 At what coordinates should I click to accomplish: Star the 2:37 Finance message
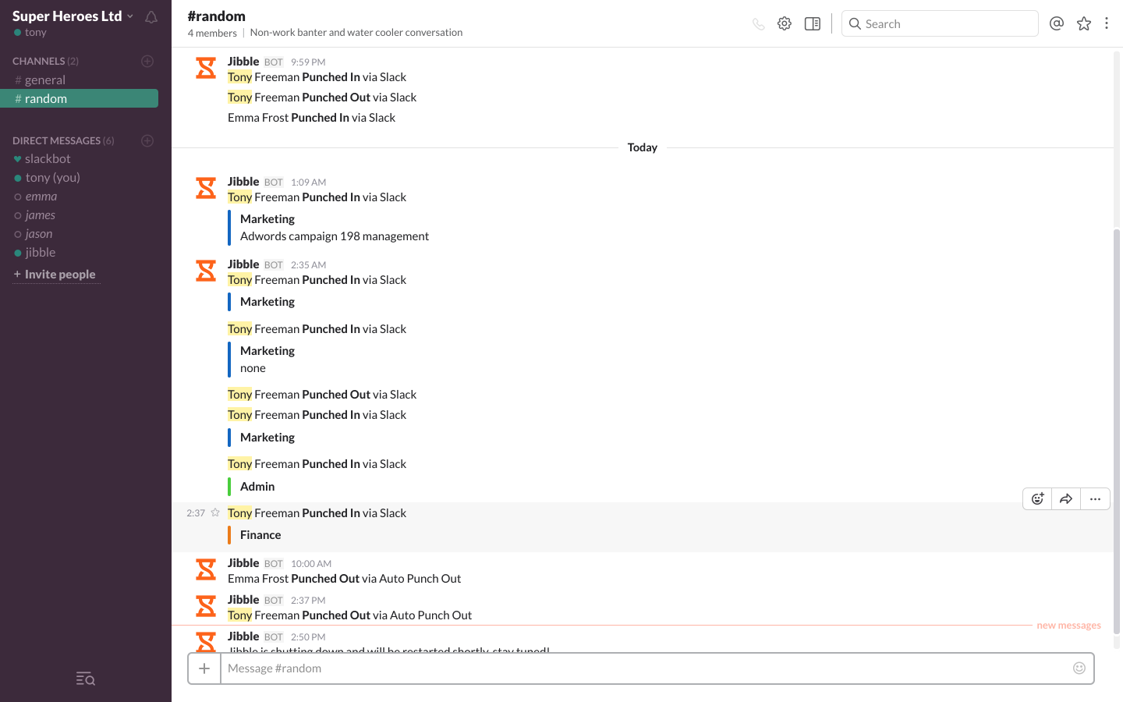click(215, 512)
